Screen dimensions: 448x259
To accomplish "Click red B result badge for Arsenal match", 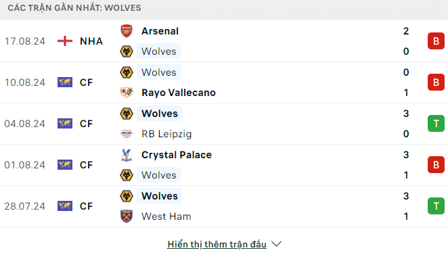I will point(436,41).
